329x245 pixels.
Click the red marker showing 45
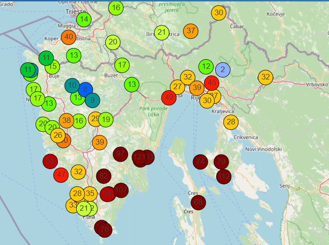pos(211,83)
